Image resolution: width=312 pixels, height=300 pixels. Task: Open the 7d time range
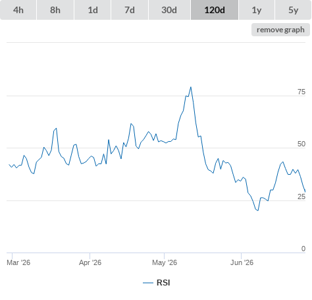click(x=130, y=10)
